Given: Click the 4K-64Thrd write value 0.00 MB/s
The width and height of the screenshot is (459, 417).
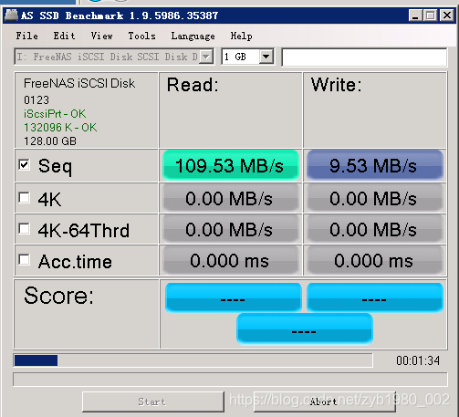Looking at the screenshot, I should tap(375, 229).
